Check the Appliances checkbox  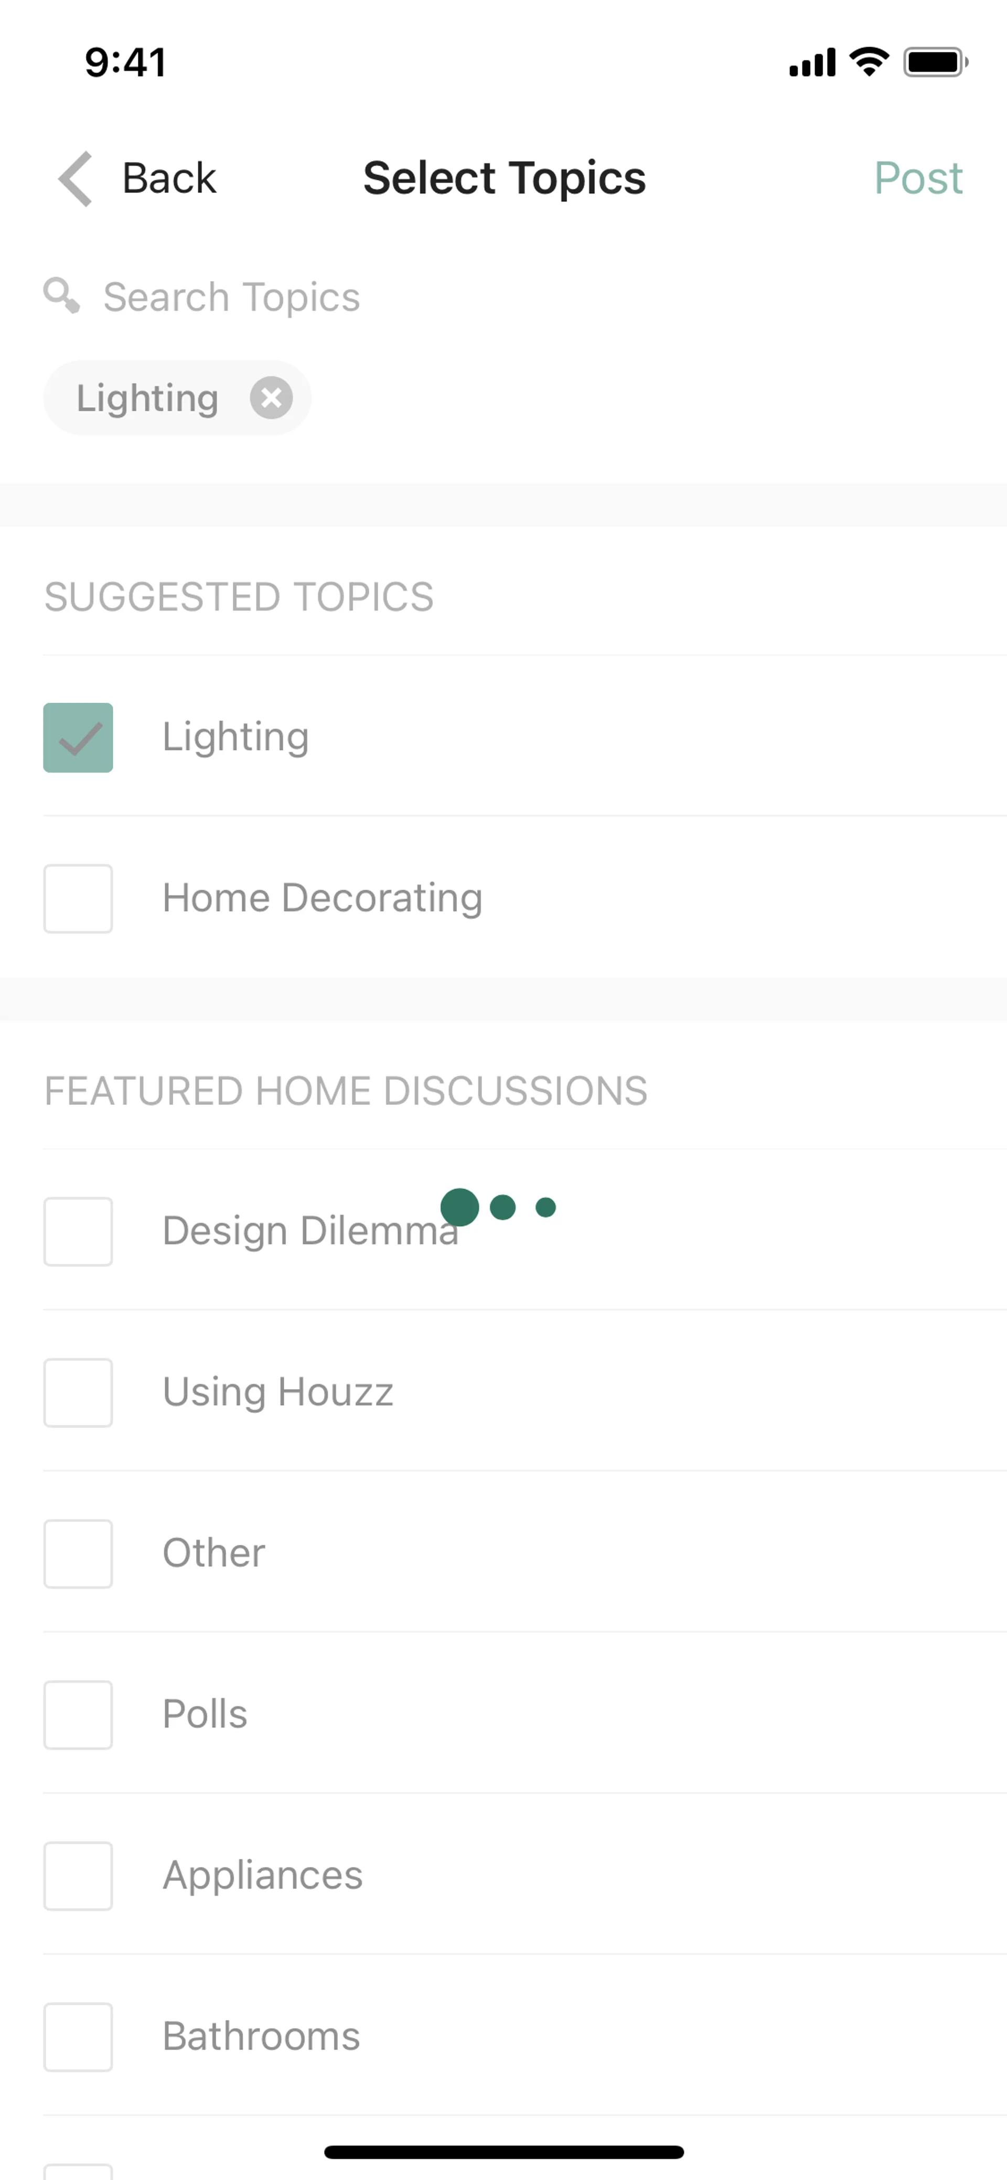click(78, 1875)
